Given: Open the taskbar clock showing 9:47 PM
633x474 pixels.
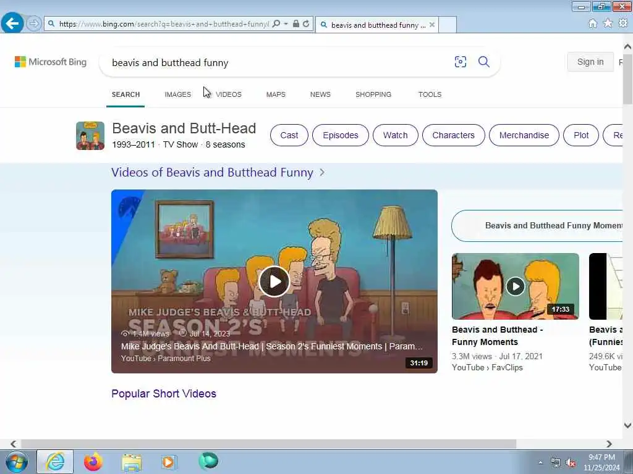Looking at the screenshot, I should tap(601, 462).
